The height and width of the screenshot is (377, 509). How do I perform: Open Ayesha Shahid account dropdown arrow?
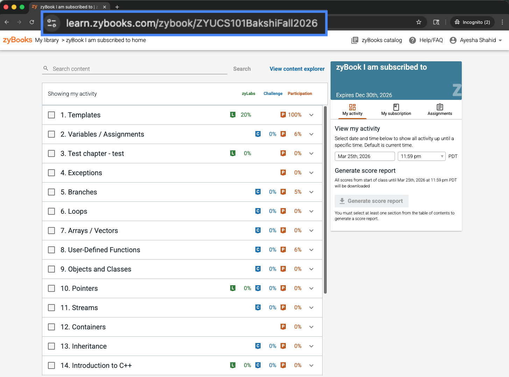point(500,40)
